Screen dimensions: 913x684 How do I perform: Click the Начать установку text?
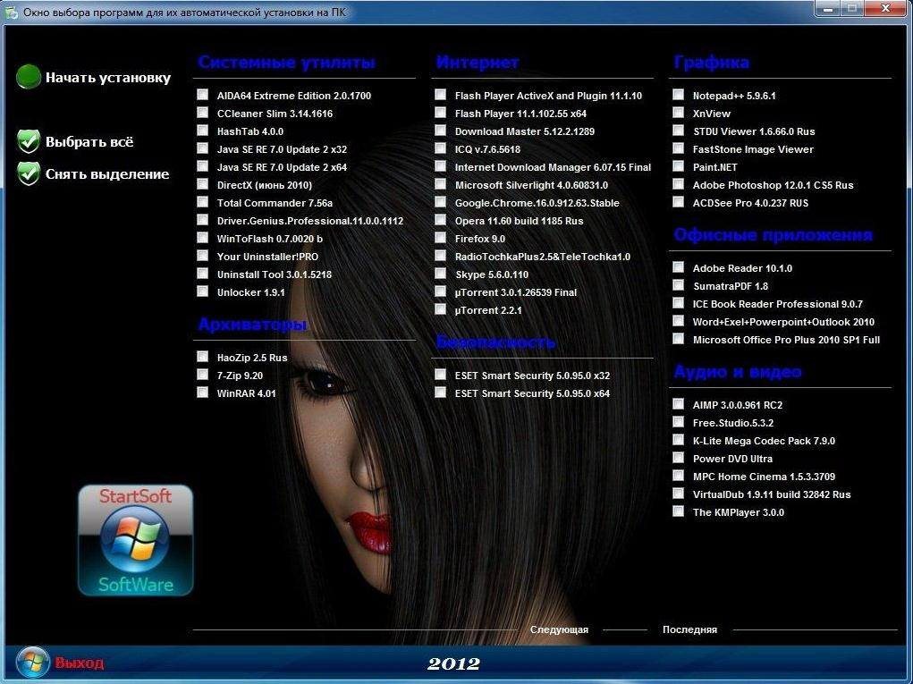[x=108, y=78]
